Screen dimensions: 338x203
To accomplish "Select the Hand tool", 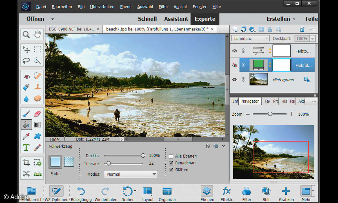I will [37, 35].
